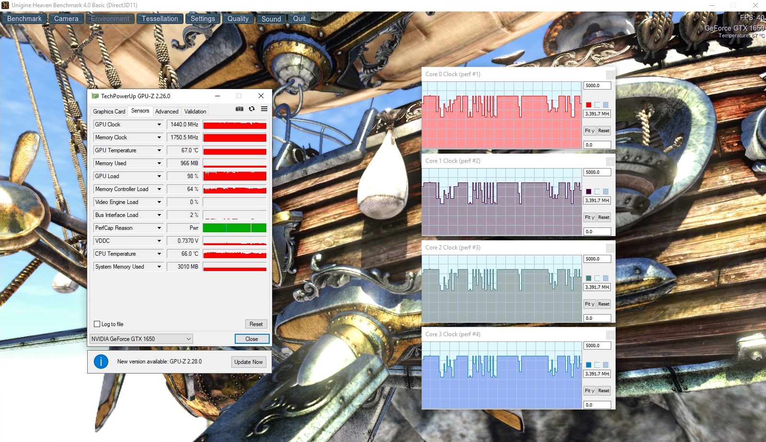Expand the GPU Load sensor dropdown
The image size is (766, 442).
tap(160, 176)
